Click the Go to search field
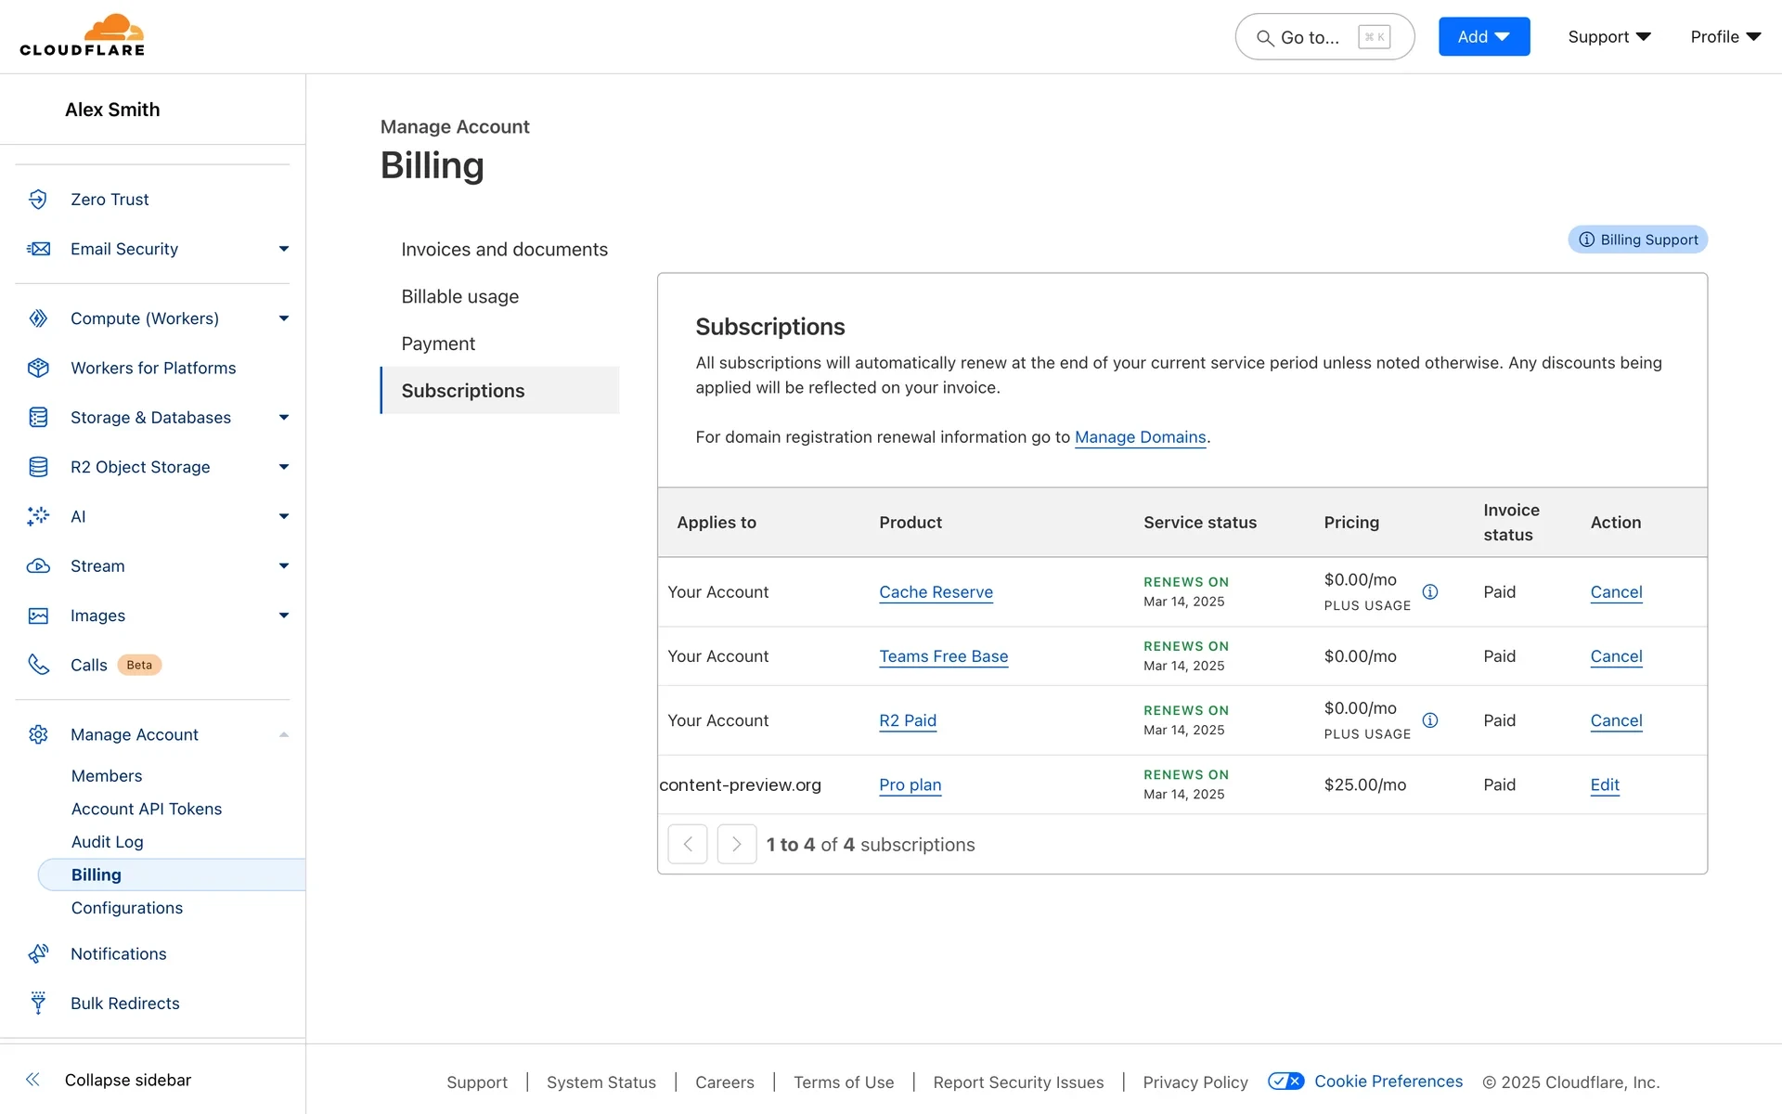This screenshot has width=1782, height=1114. (1324, 37)
